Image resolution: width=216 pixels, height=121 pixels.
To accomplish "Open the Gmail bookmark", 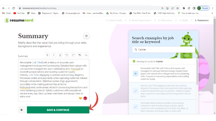I will point(7,13).
